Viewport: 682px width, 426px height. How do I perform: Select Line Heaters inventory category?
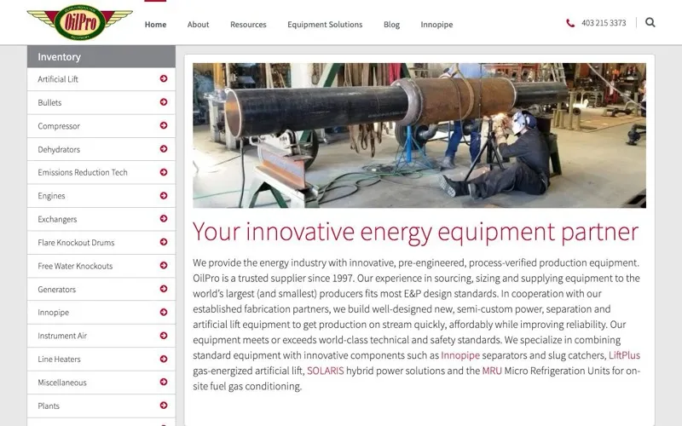[101, 360]
